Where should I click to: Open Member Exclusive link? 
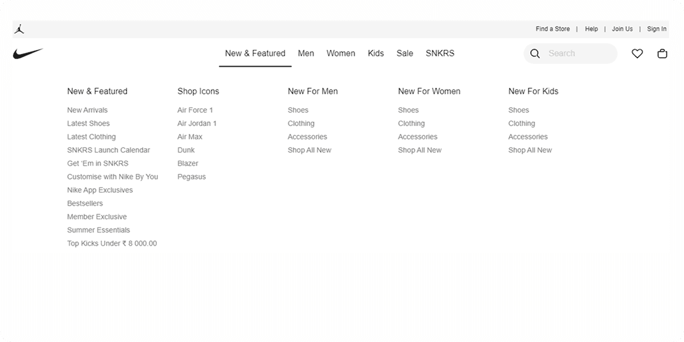click(97, 217)
